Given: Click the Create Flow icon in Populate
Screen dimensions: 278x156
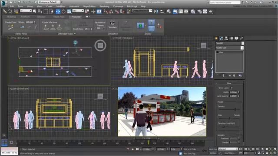Looking at the screenshot, I should pyautogui.click(x=10, y=27).
